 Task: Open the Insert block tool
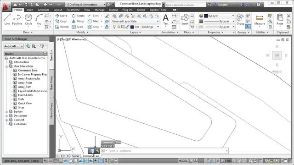[x=185, y=19]
